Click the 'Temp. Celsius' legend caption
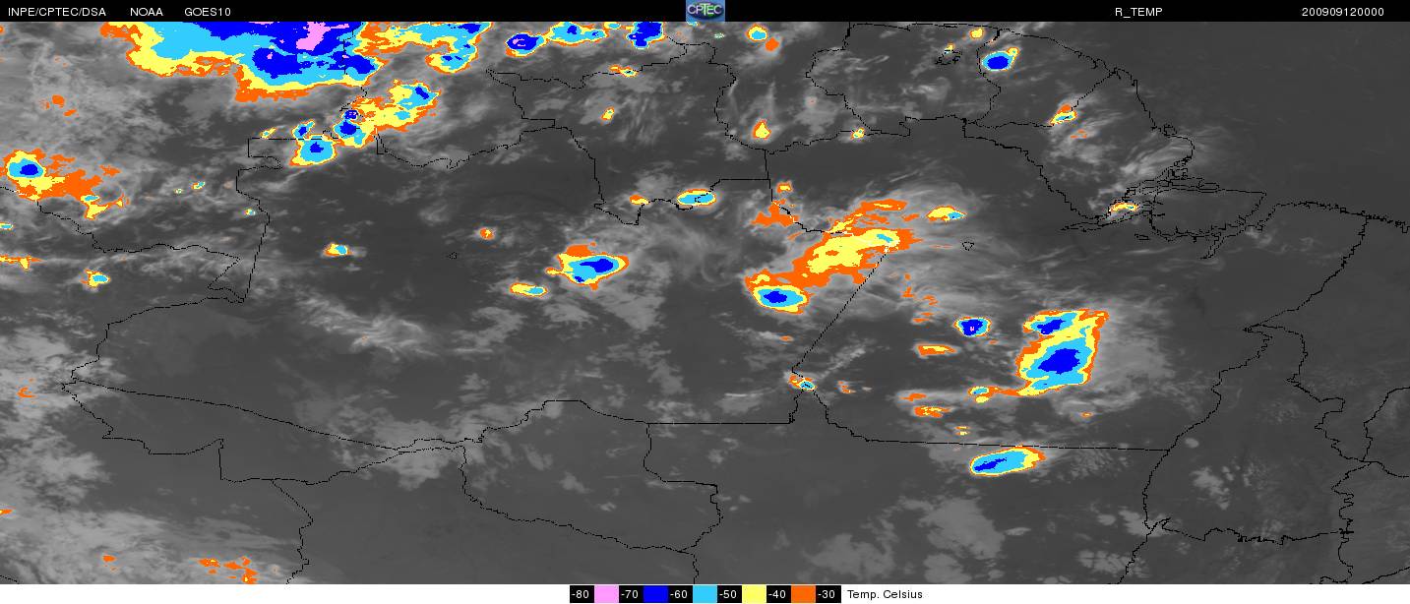This screenshot has height=604, width=1410. 885,594
